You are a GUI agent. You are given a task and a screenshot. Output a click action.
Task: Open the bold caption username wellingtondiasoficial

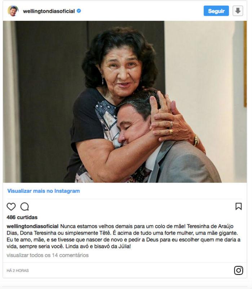pyautogui.click(x=32, y=226)
